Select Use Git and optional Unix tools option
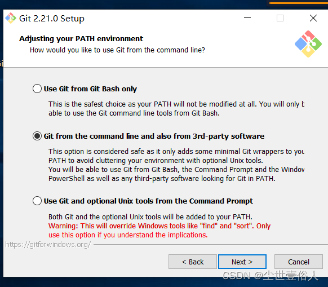The height and width of the screenshot is (287, 328). 37,201
